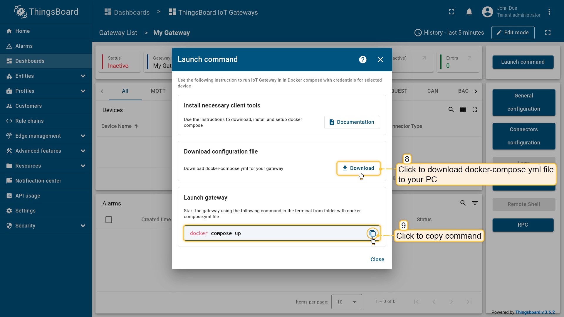Screen dimensions: 564x317
Task: Click the ThingsBoard logo
Action: 46,12
